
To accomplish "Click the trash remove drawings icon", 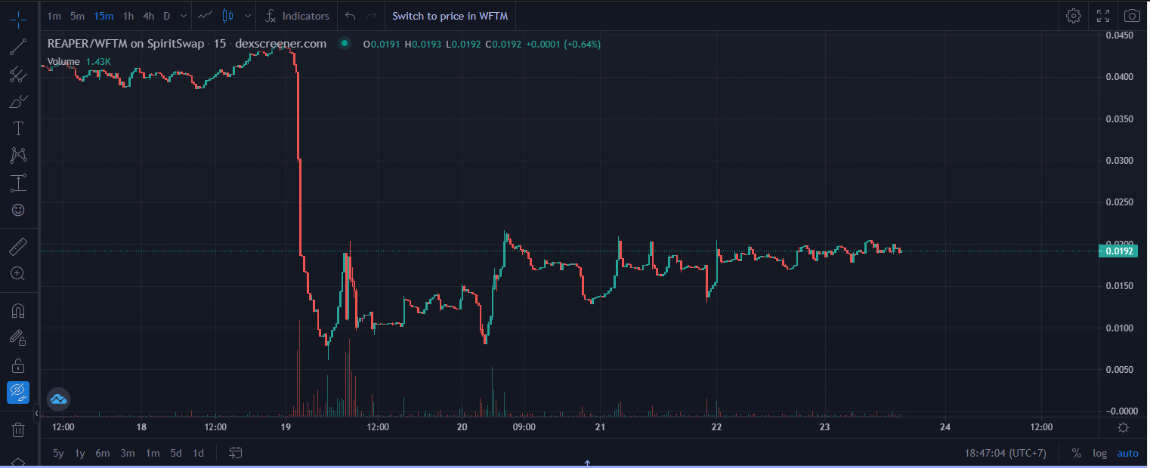I will pos(18,430).
